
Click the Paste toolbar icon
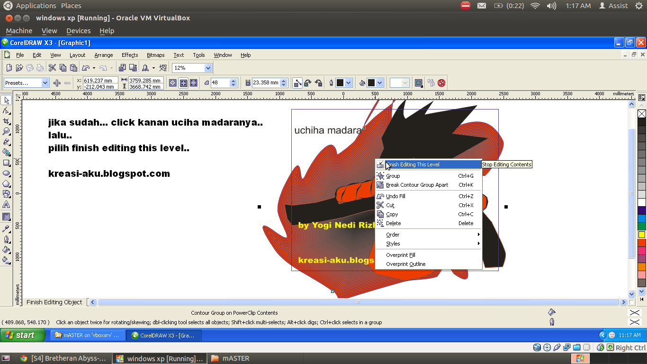click(x=73, y=68)
